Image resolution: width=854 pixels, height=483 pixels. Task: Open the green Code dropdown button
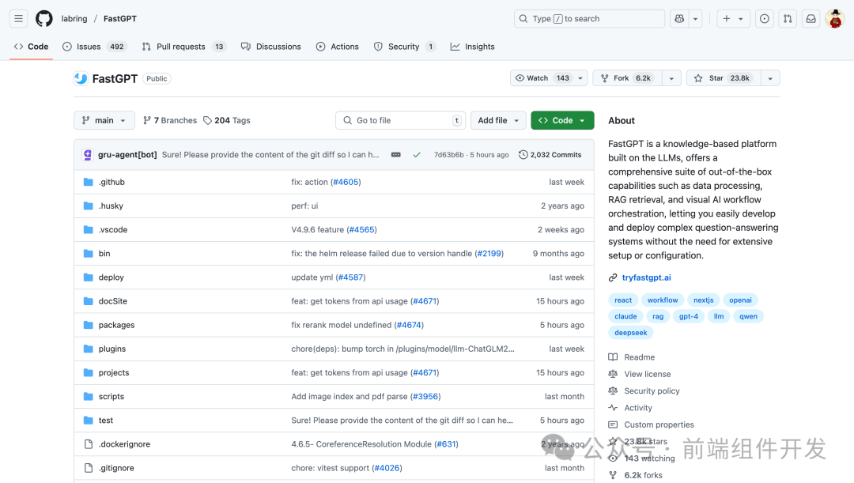[x=562, y=120]
